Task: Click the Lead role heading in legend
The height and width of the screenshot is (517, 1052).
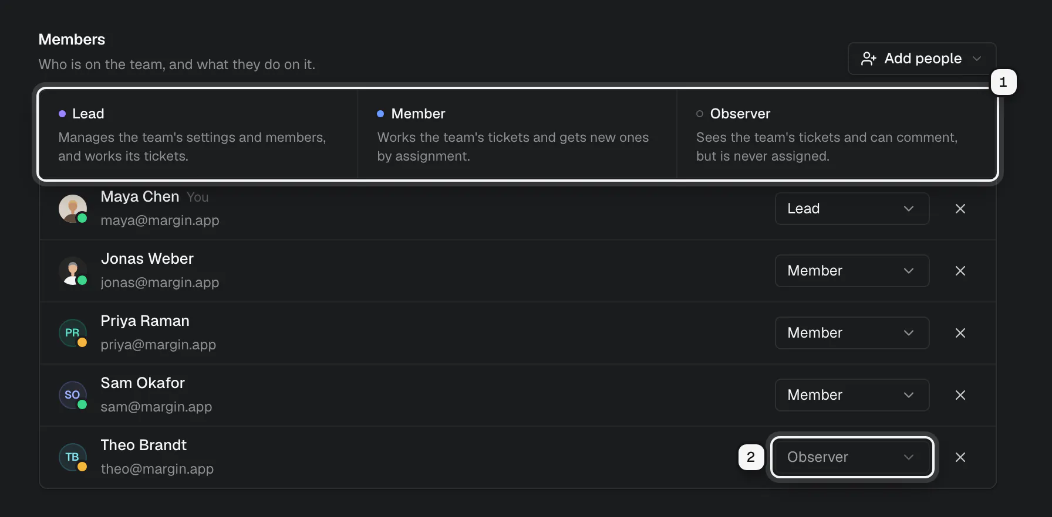Action: point(88,114)
